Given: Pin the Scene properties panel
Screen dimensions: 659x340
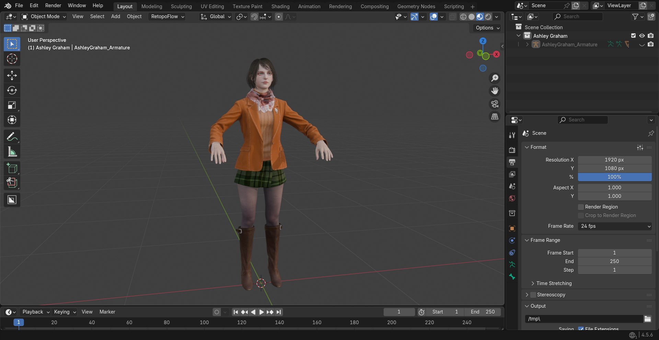Looking at the screenshot, I should 651,133.
